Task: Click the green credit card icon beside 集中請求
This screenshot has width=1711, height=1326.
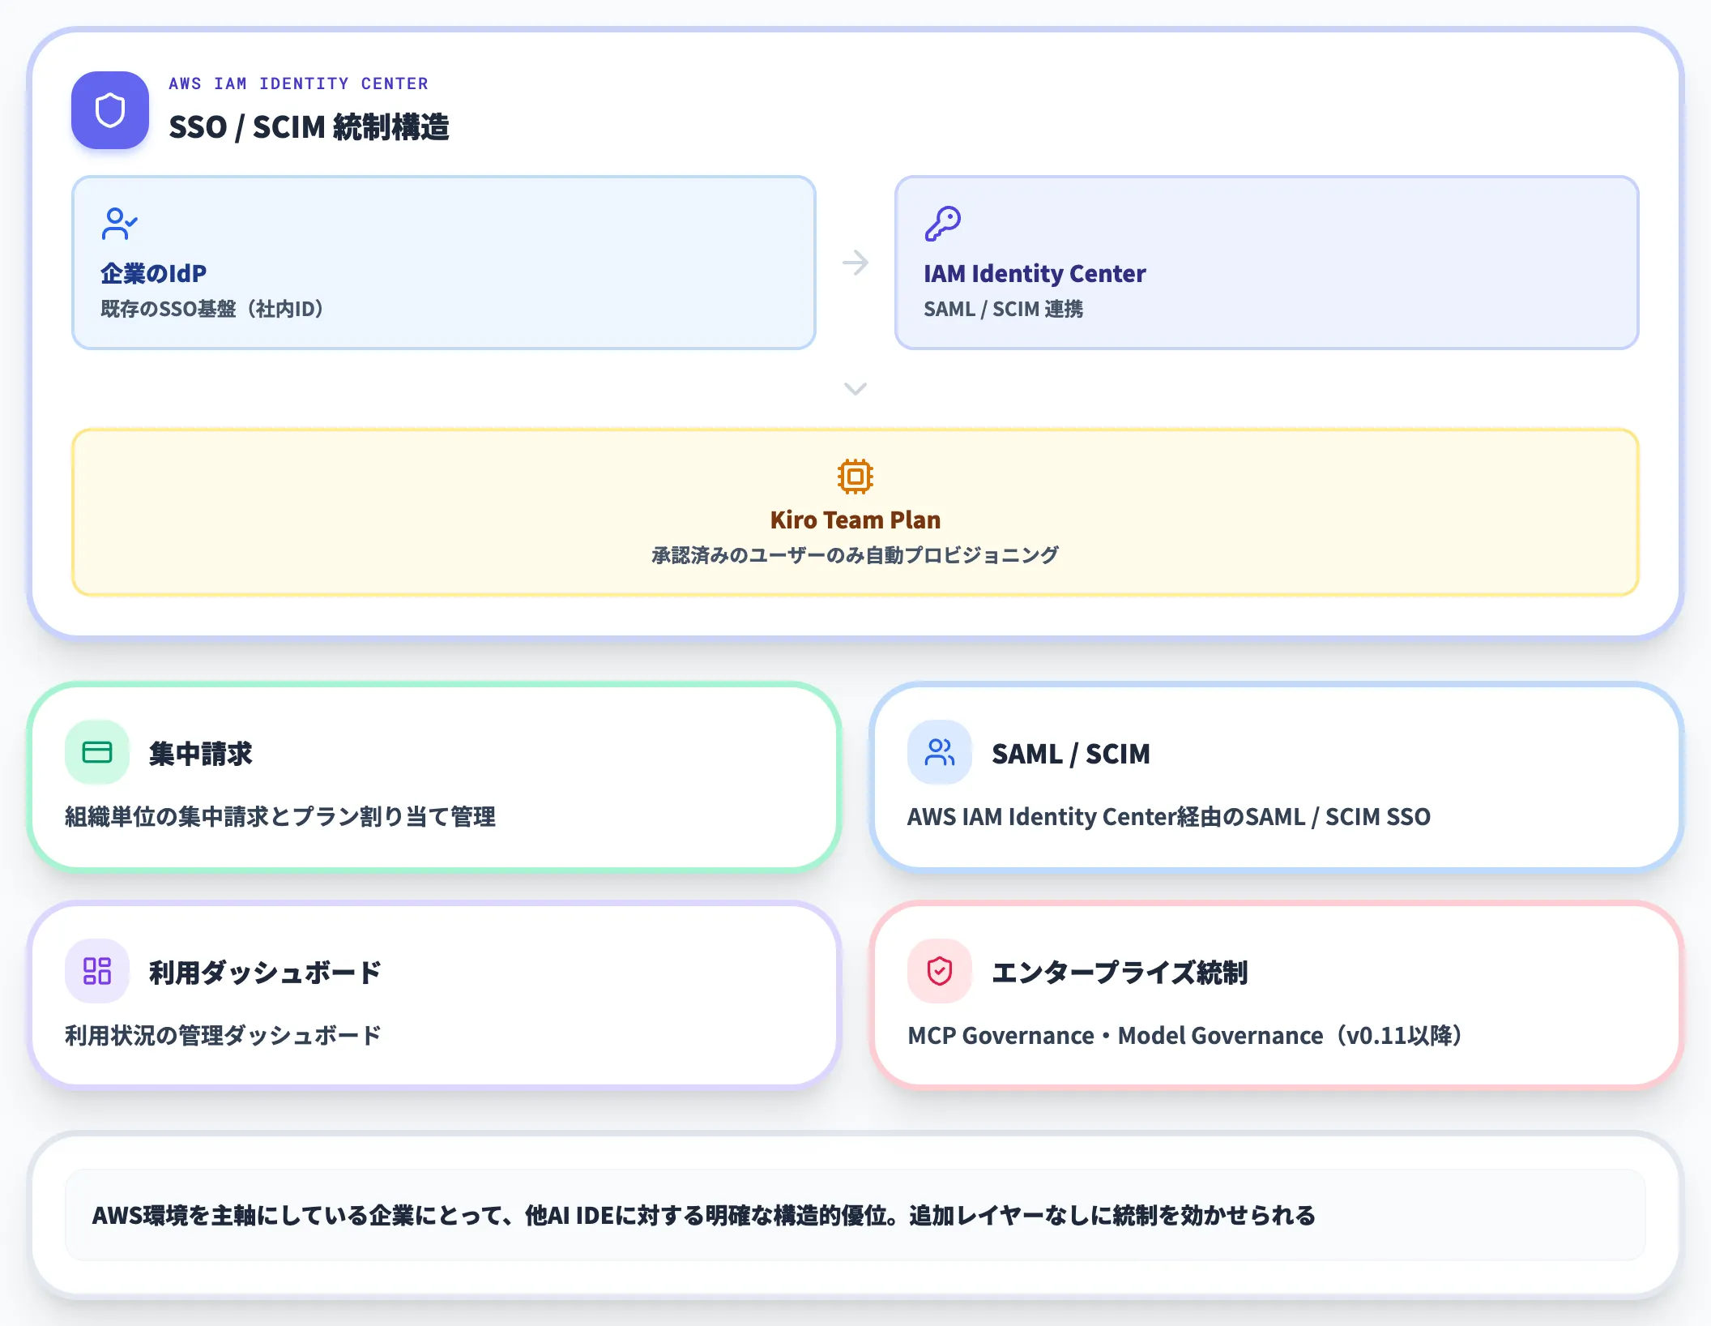Action: pos(97,752)
